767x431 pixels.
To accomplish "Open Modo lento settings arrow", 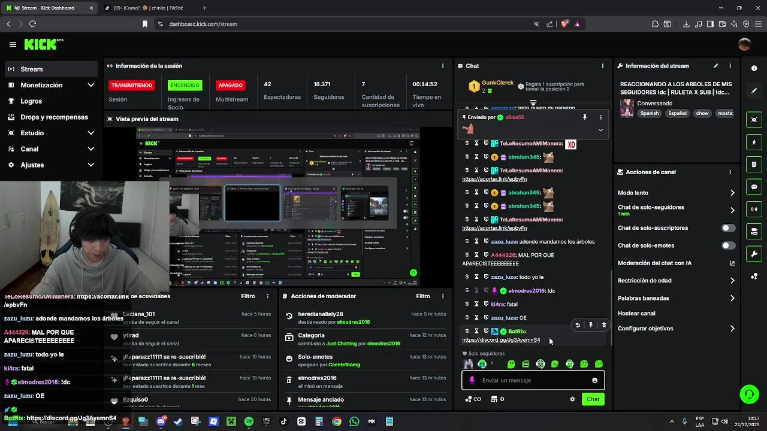I will (x=732, y=193).
